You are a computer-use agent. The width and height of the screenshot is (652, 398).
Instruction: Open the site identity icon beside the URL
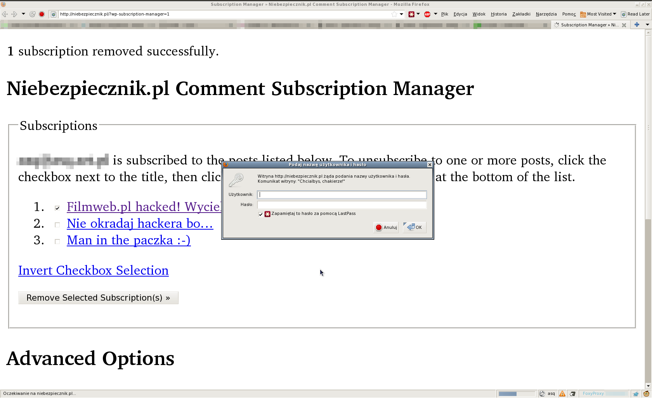(54, 14)
